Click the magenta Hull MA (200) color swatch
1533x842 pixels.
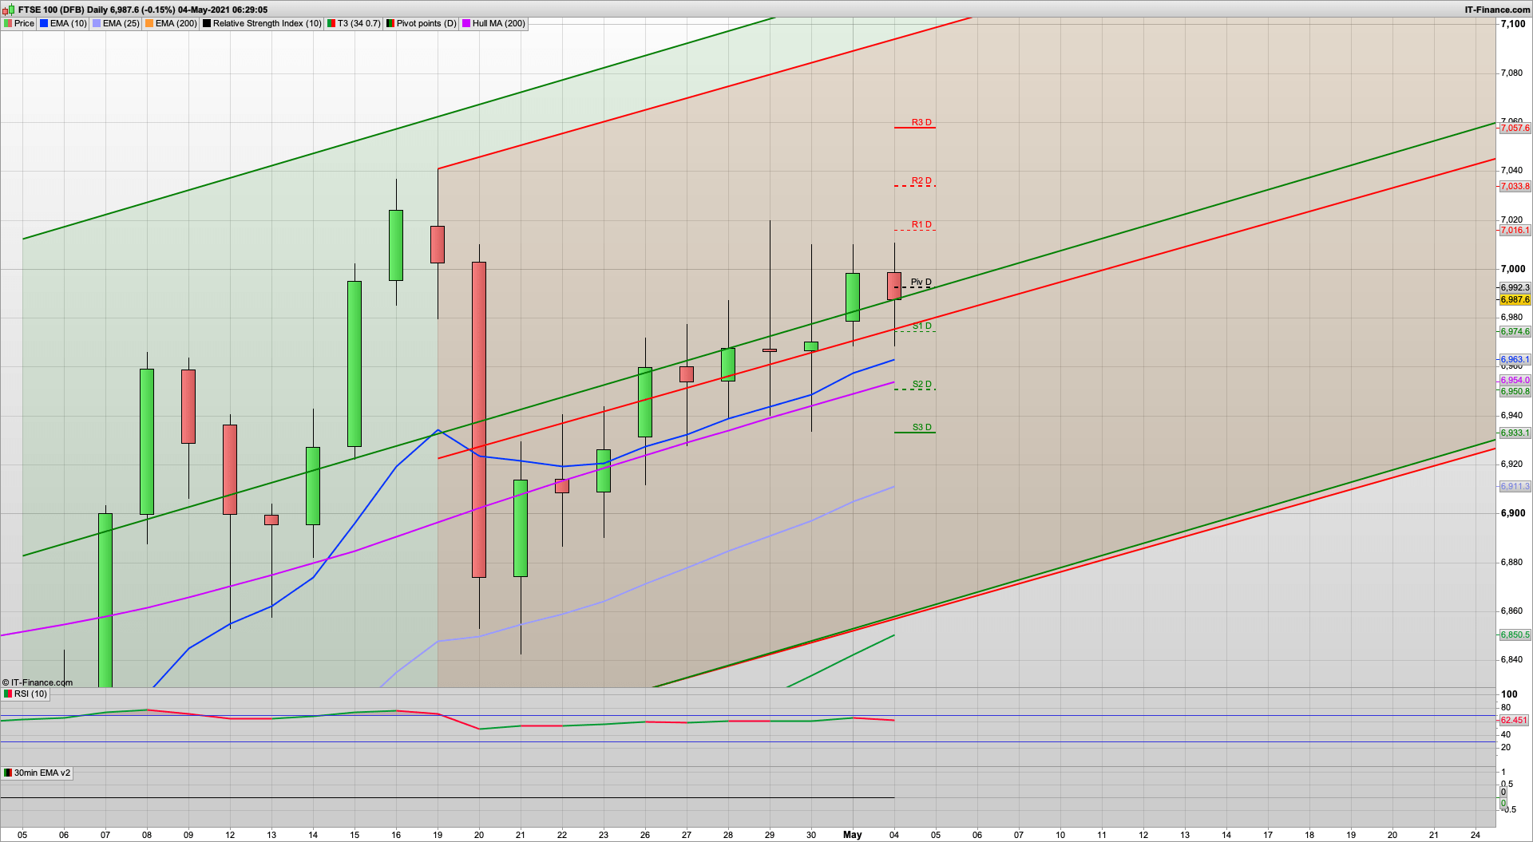(467, 23)
